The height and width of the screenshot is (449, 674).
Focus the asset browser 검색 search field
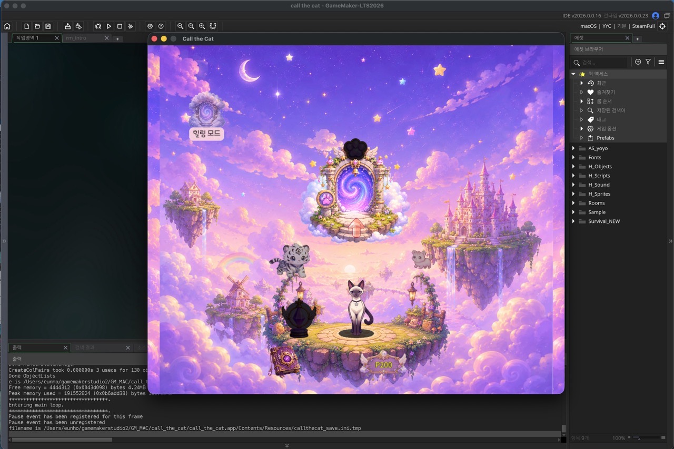600,63
